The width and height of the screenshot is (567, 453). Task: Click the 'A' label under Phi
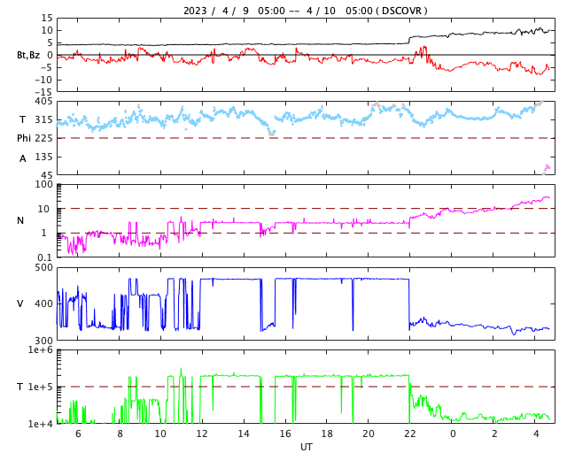22,158
